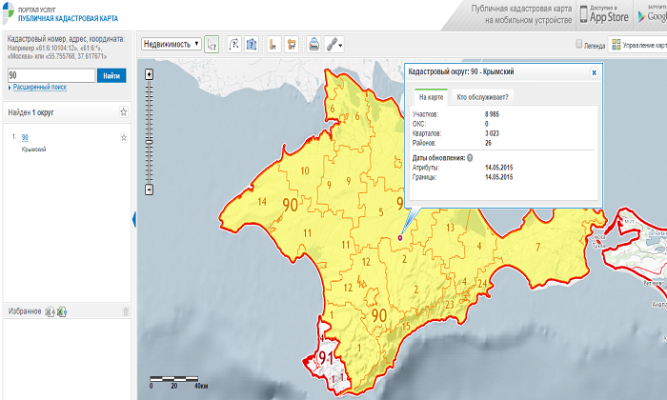Click the Кварталов value 3 023

492,133
